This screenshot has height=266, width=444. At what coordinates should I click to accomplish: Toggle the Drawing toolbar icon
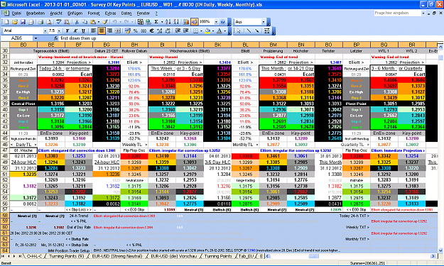pyautogui.click(x=194, y=22)
